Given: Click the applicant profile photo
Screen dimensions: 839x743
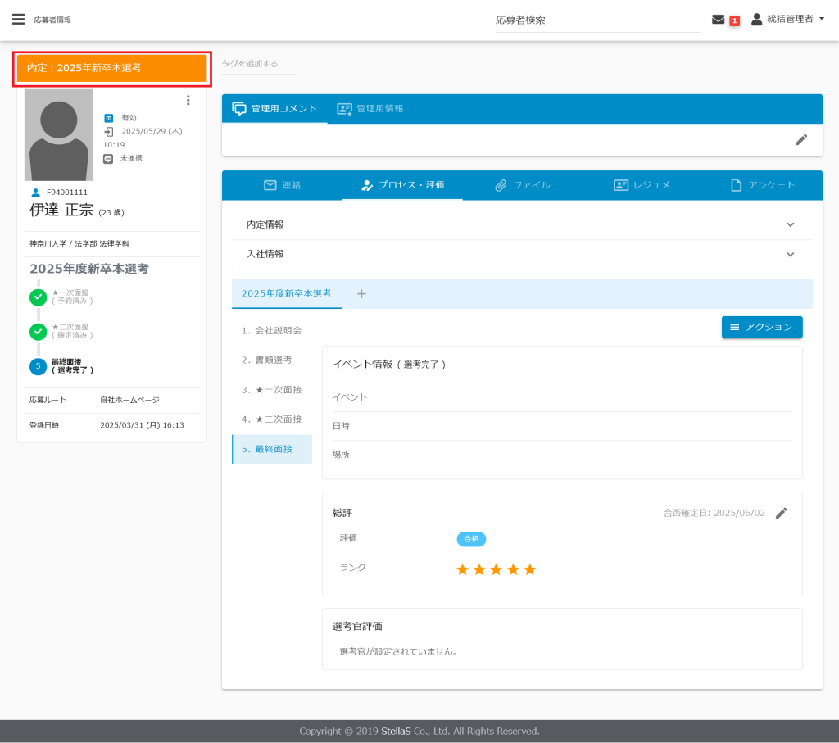Looking at the screenshot, I should [x=58, y=135].
